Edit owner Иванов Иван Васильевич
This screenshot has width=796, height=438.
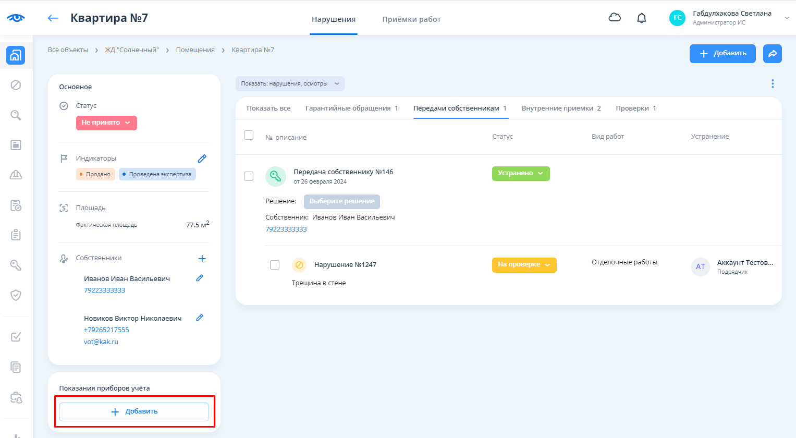point(200,278)
